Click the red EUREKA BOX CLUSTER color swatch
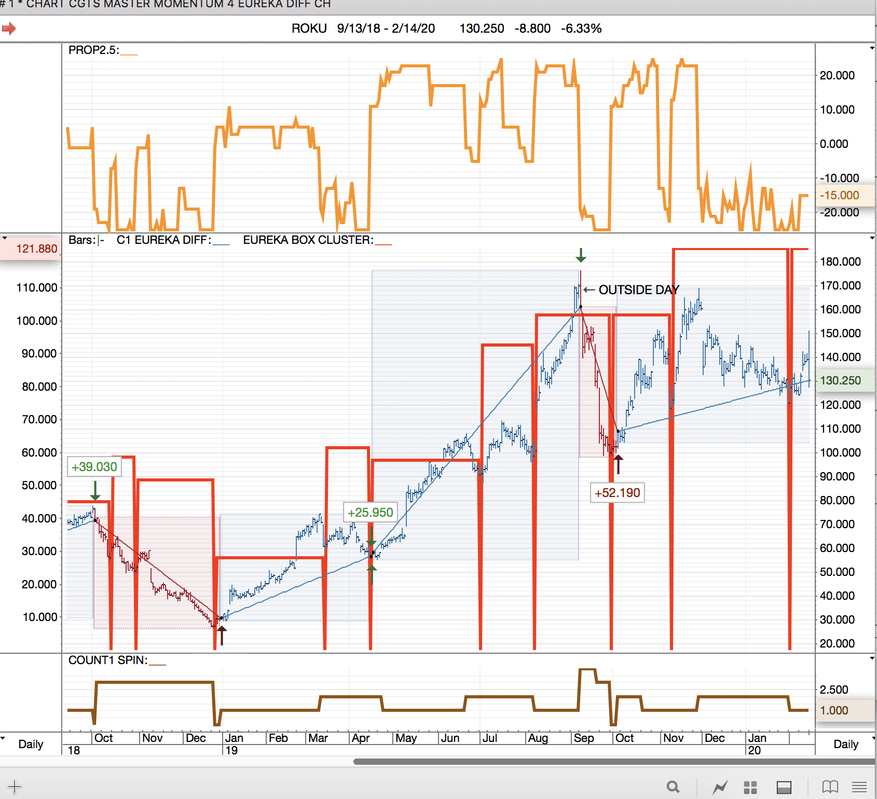 click(x=383, y=244)
